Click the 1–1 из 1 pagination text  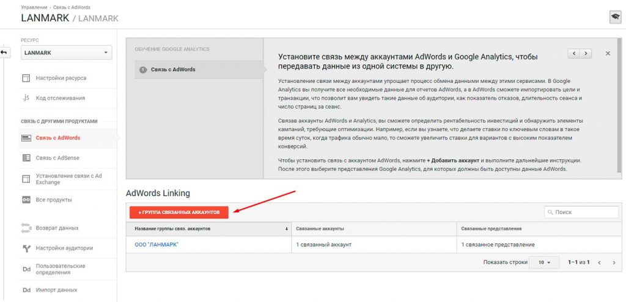pos(579,262)
